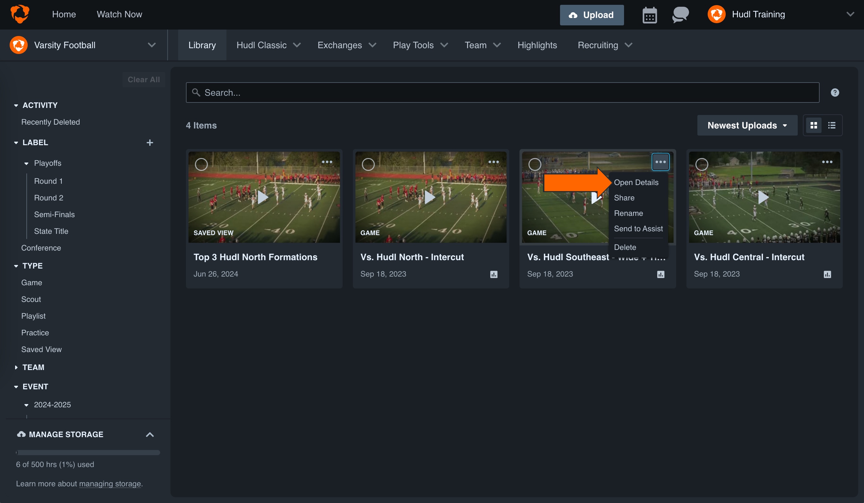The width and height of the screenshot is (864, 503).
Task: Click the Clear All filters button
Action: [144, 79]
